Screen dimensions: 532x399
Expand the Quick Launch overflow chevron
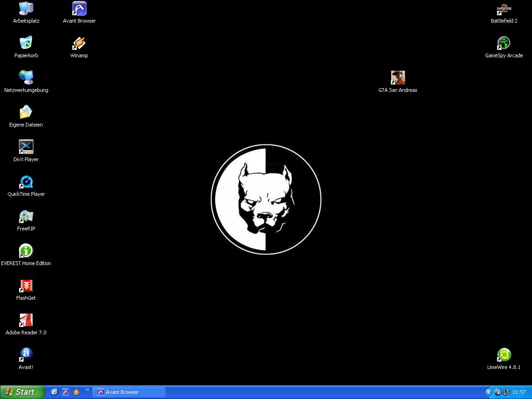pyautogui.click(x=87, y=390)
